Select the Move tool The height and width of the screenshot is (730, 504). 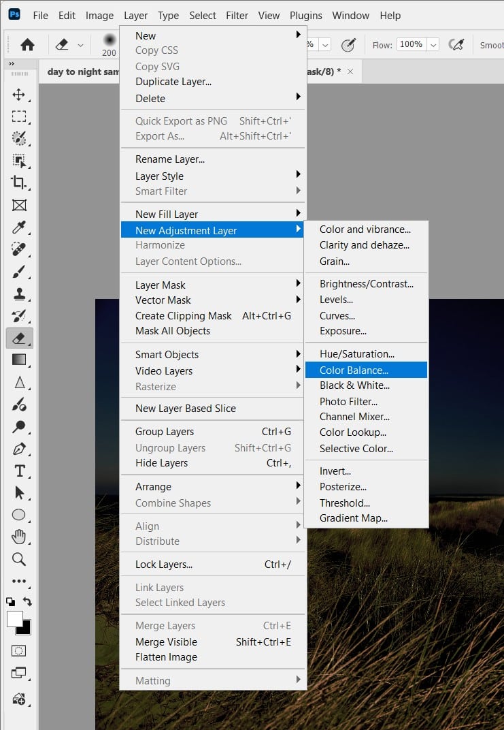(x=19, y=94)
